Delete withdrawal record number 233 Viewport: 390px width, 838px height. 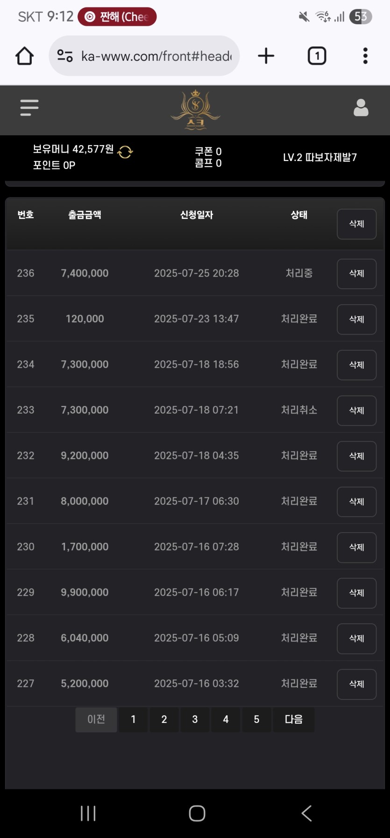pyautogui.click(x=356, y=410)
